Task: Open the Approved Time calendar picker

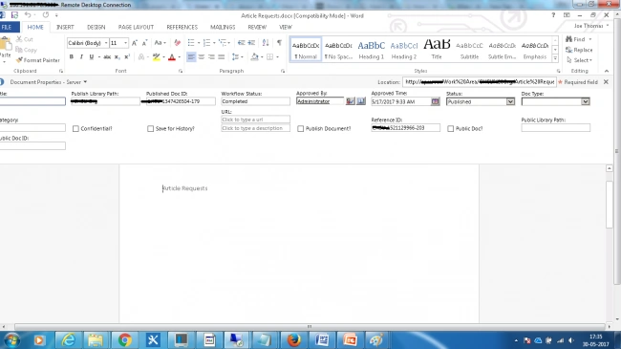Action: click(x=436, y=101)
